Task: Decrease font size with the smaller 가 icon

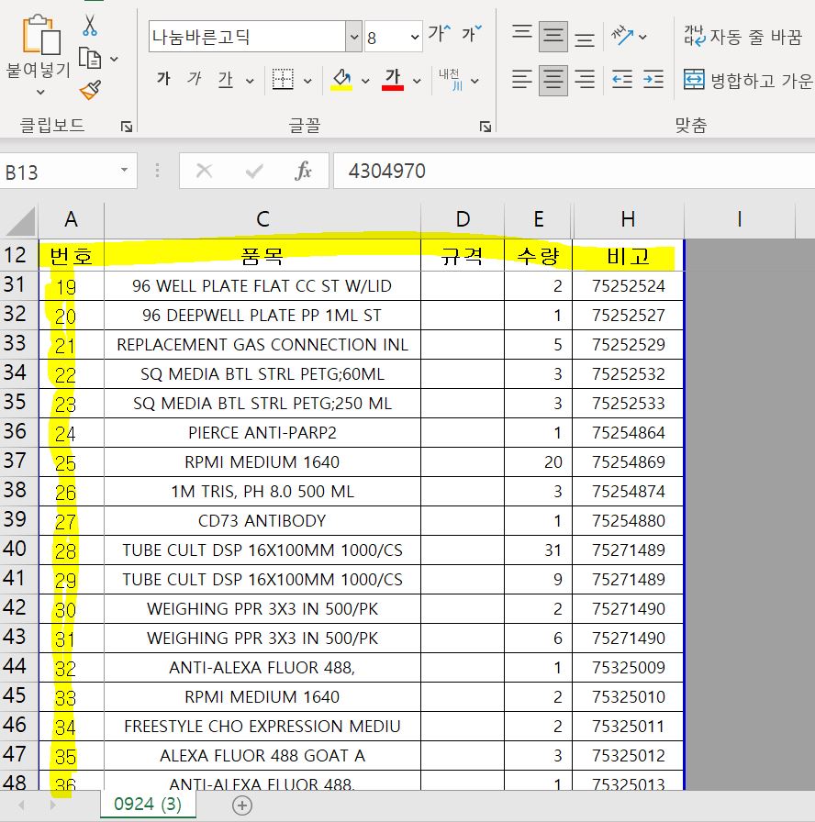Action: tap(471, 34)
